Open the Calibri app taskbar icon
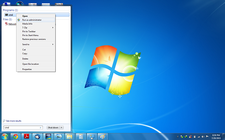 (x=49, y=136)
